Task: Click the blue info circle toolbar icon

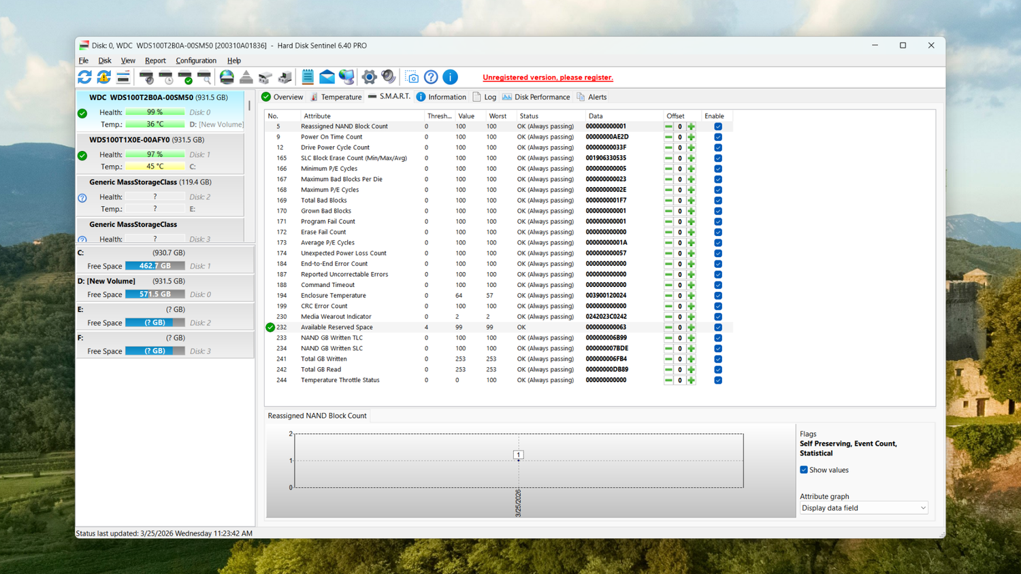Action: pyautogui.click(x=450, y=78)
